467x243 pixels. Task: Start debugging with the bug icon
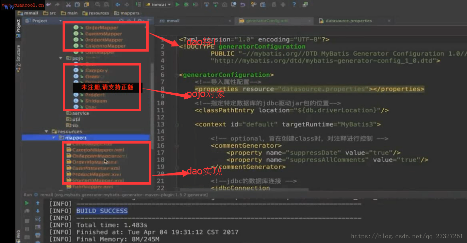[x=186, y=5]
